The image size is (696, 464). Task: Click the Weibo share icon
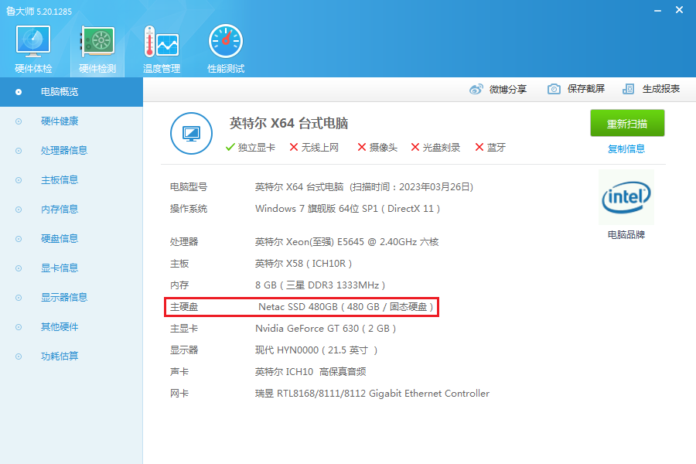coord(476,89)
